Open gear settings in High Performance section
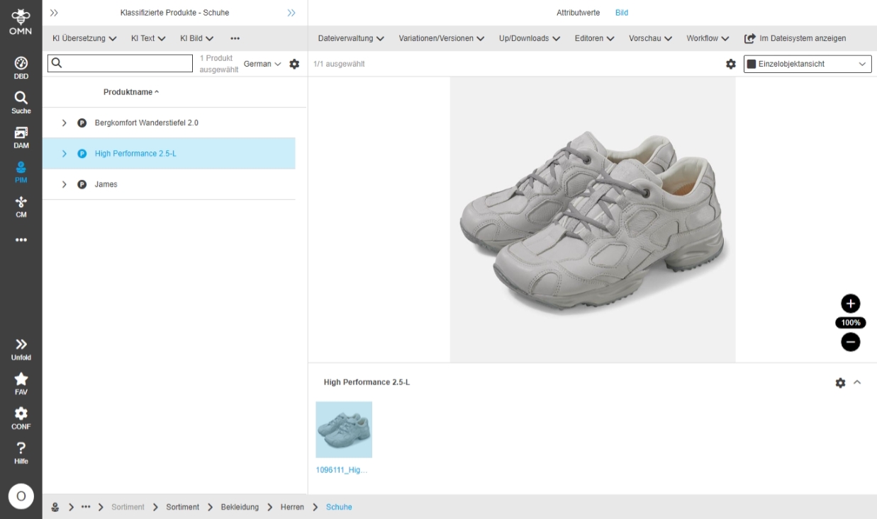 pyautogui.click(x=840, y=382)
